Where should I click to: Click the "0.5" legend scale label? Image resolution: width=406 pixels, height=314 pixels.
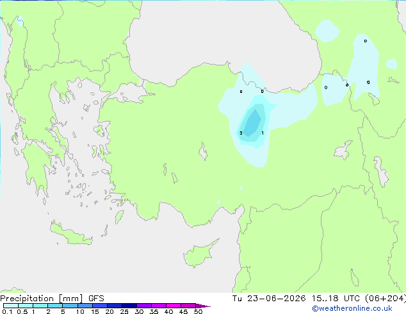(x=22, y=311)
